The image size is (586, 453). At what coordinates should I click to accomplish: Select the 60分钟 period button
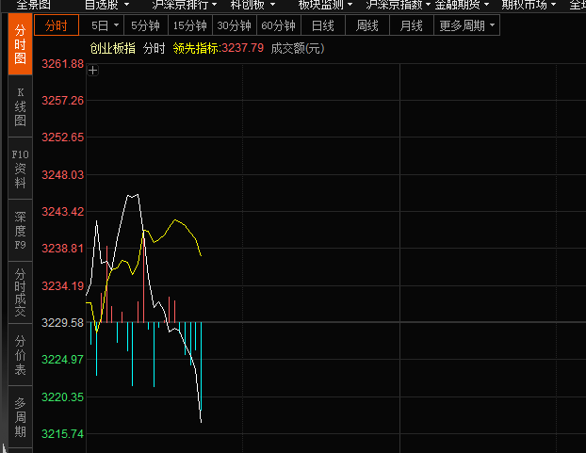tap(278, 26)
